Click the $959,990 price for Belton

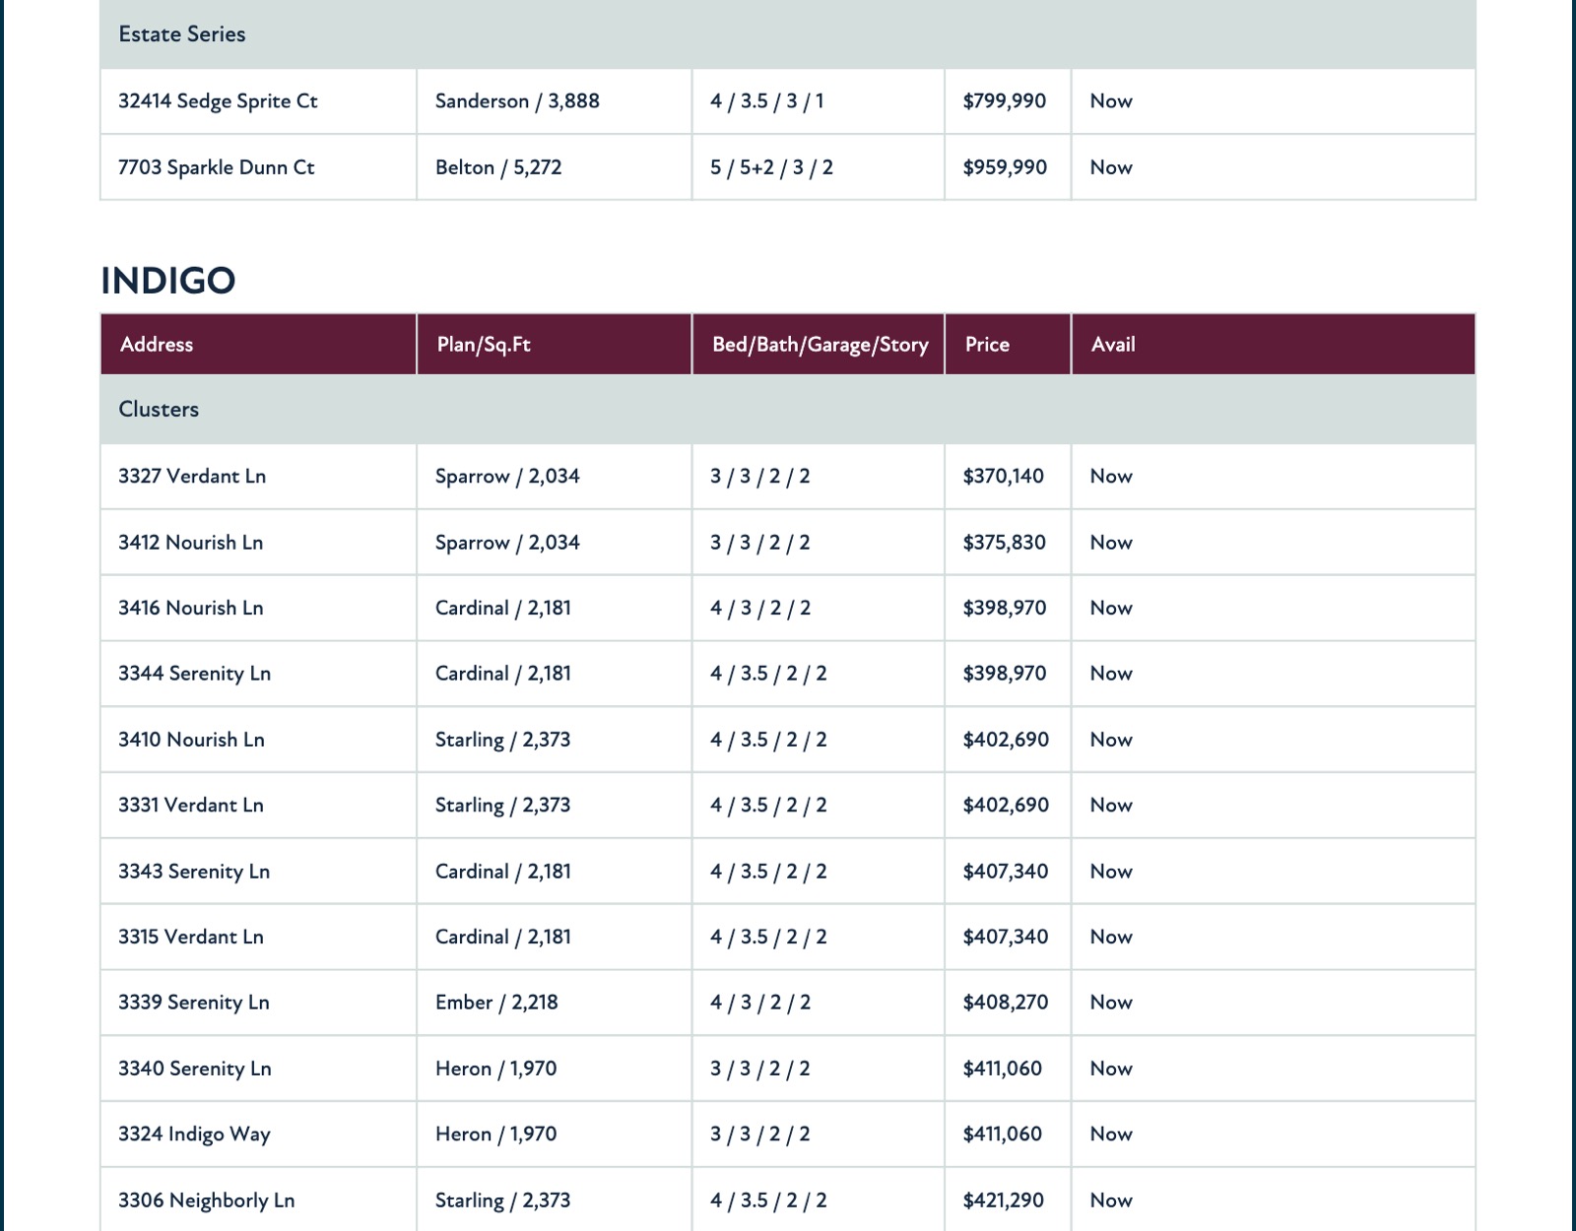(x=1005, y=167)
